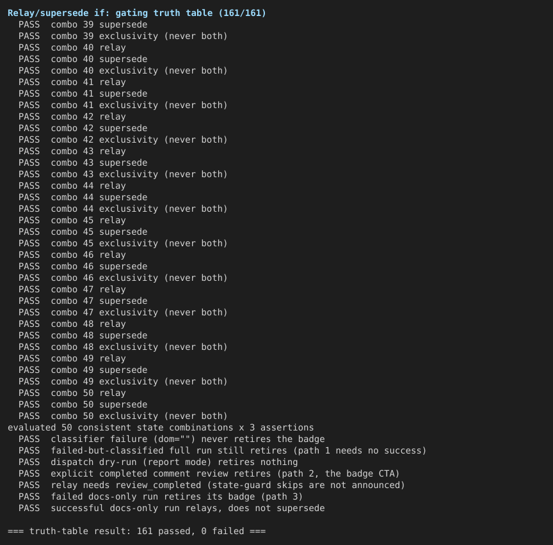Select 'evaluated 50 consistent state combinations' summary line
Image resolution: width=553 pixels, height=545 pixels.
(x=161, y=427)
